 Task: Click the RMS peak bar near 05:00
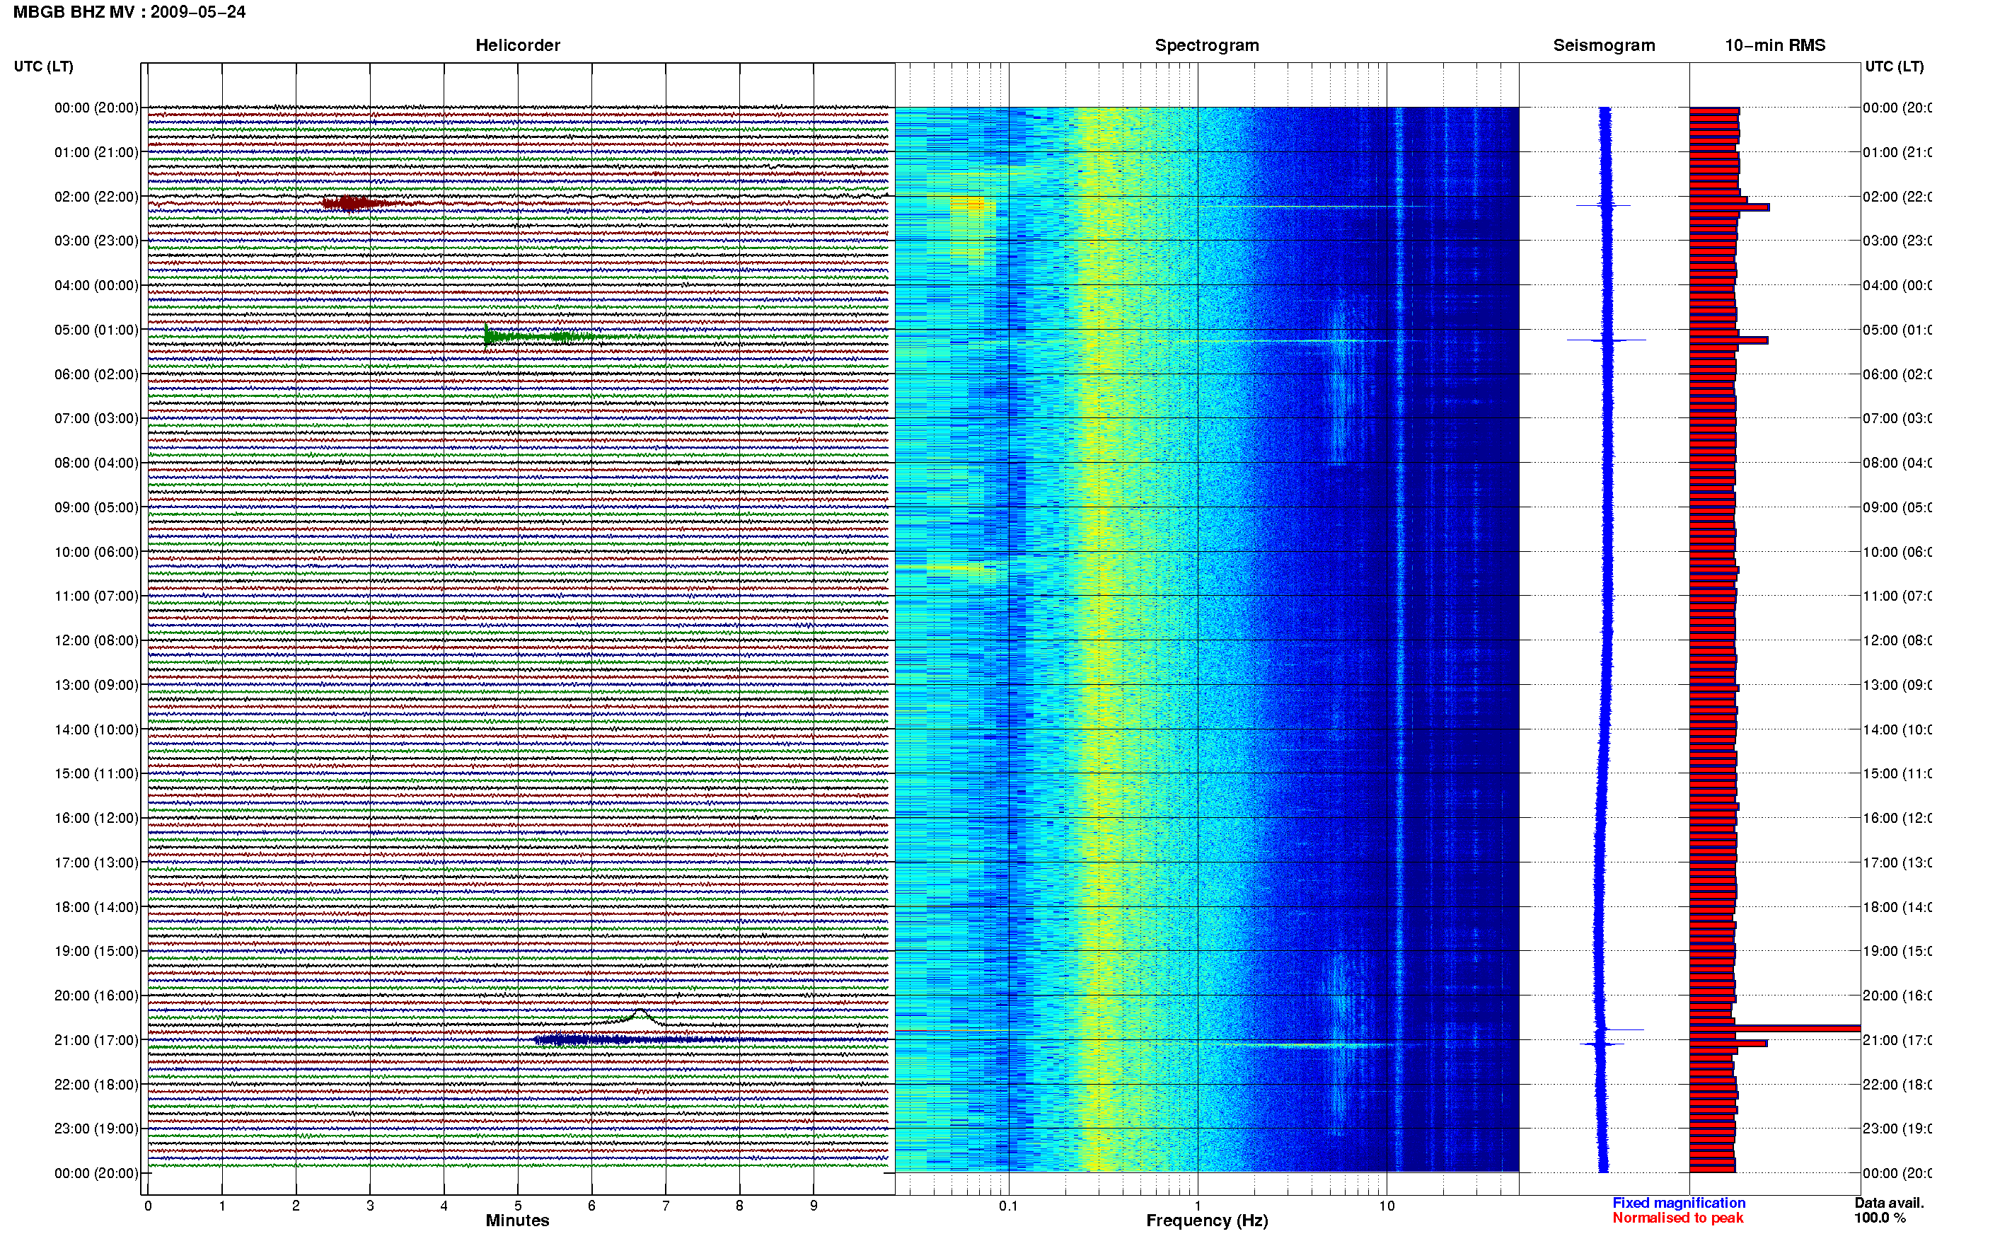(x=1728, y=340)
